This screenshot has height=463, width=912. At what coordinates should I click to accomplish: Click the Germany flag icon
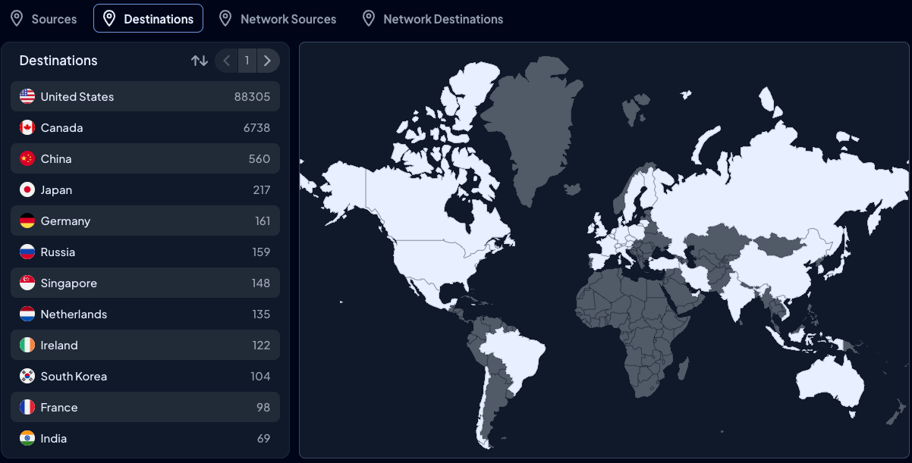27,221
